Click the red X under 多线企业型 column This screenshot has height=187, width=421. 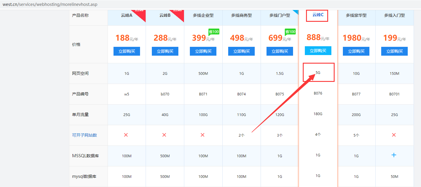(203, 135)
